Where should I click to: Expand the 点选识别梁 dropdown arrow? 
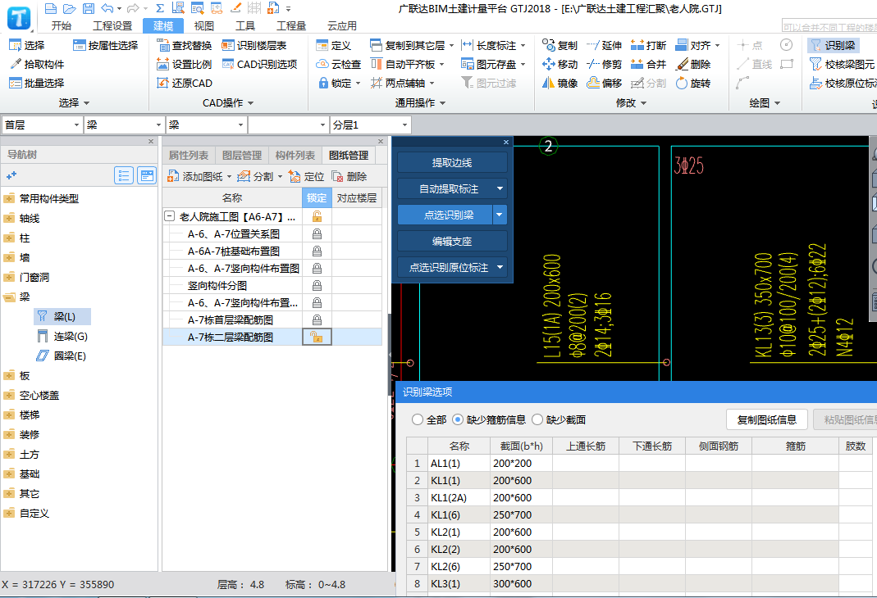[500, 215]
